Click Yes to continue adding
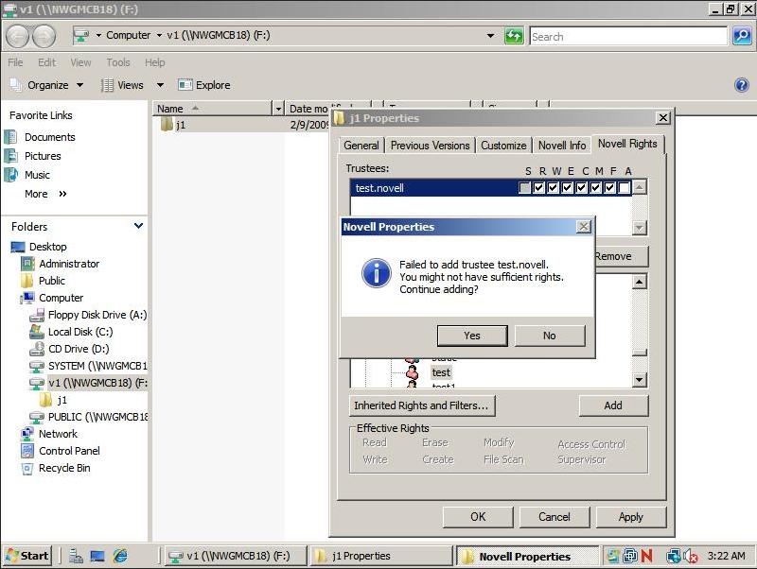The image size is (757, 569). click(472, 336)
